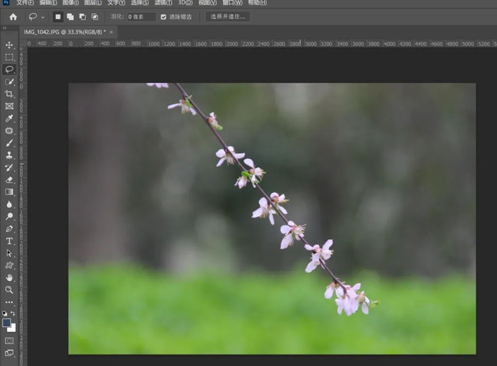Choose the Horizontal Type tool
The height and width of the screenshot is (366, 497).
click(9, 241)
